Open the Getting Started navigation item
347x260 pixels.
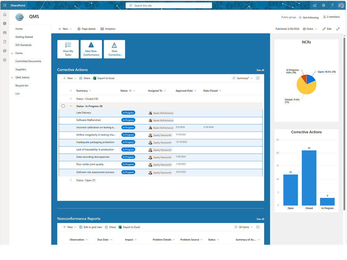click(x=24, y=37)
